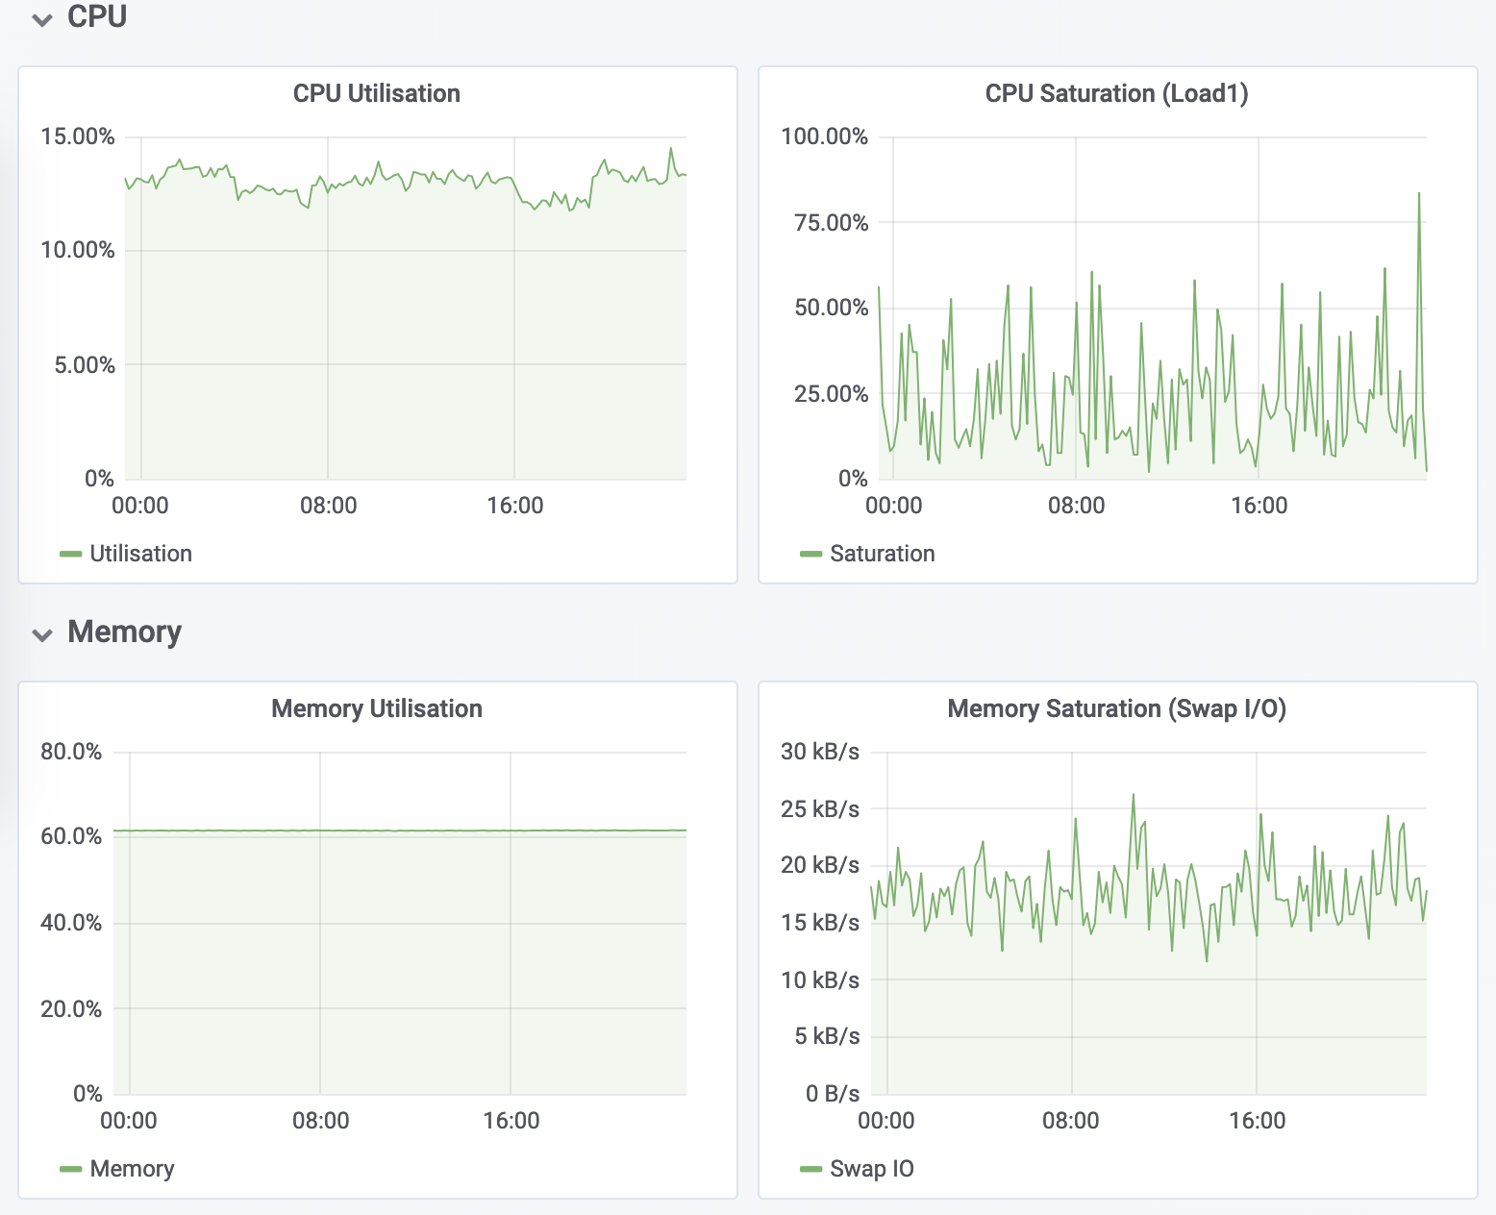This screenshot has width=1496, height=1215.
Task: Open the CPU Utilisation panel title menu
Action: pyautogui.click(x=376, y=93)
